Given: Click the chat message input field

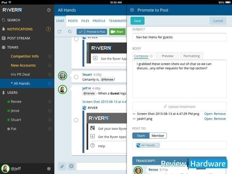Looking at the screenshot, I should 102,166.
